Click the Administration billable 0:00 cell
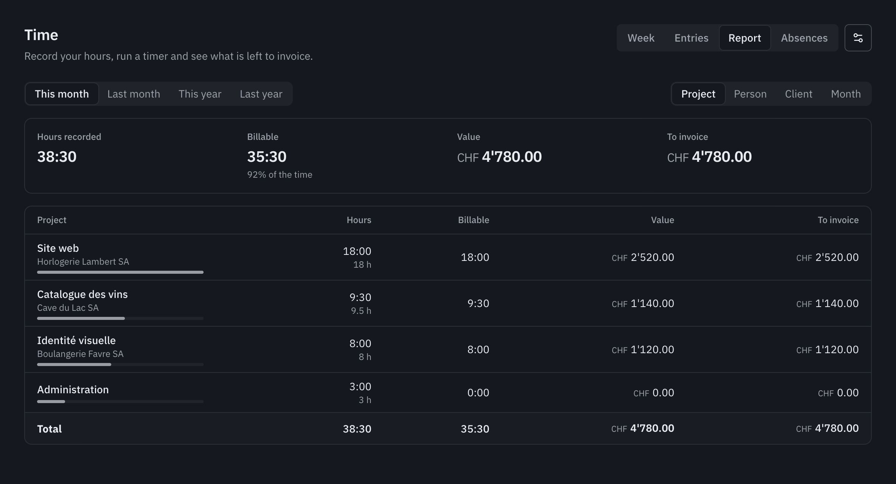Screen dimensions: 896x484 (x=478, y=392)
